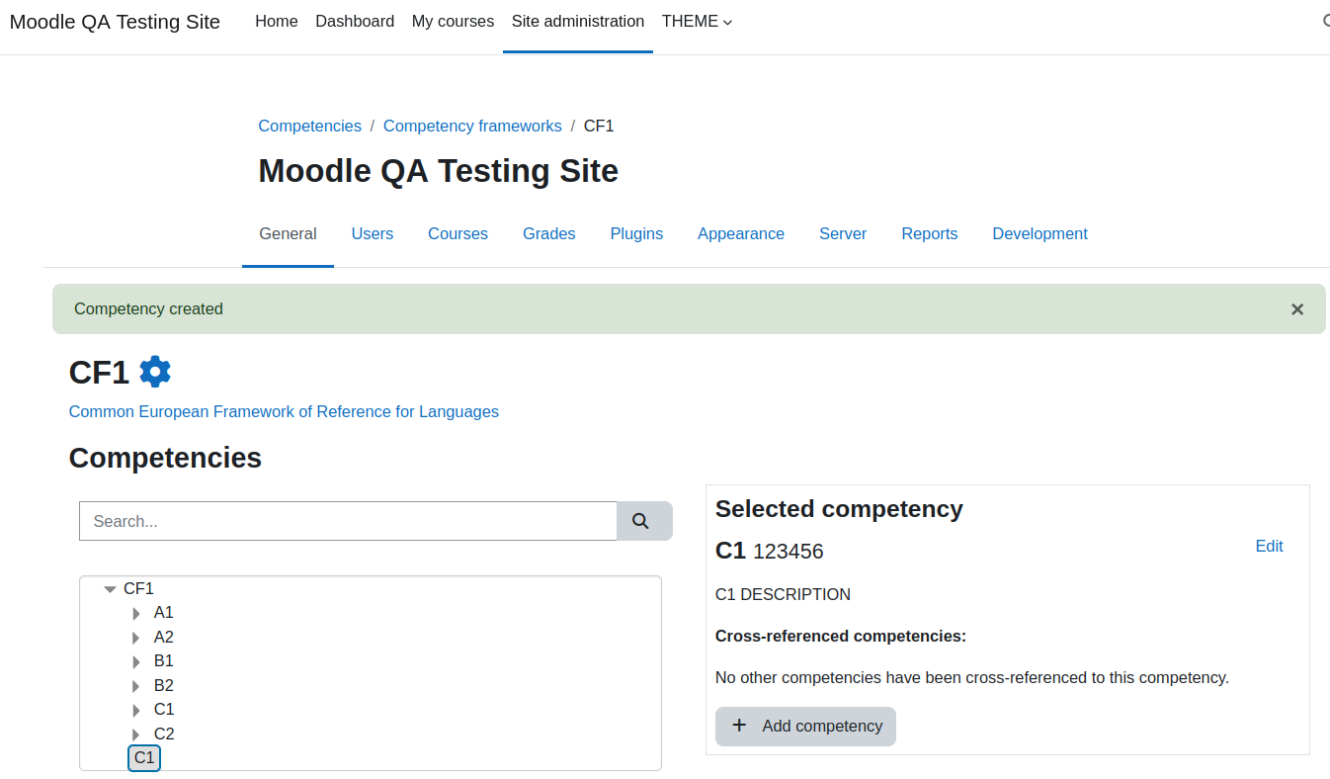Select the A1 tree item
Image resolution: width=1330 pixels, height=779 pixels.
pyautogui.click(x=164, y=613)
